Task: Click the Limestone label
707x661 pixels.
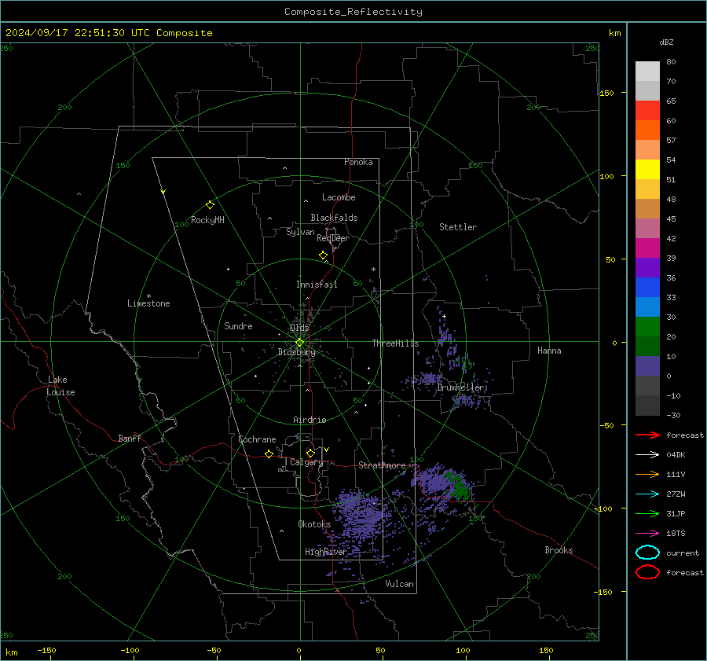Action: tap(148, 303)
